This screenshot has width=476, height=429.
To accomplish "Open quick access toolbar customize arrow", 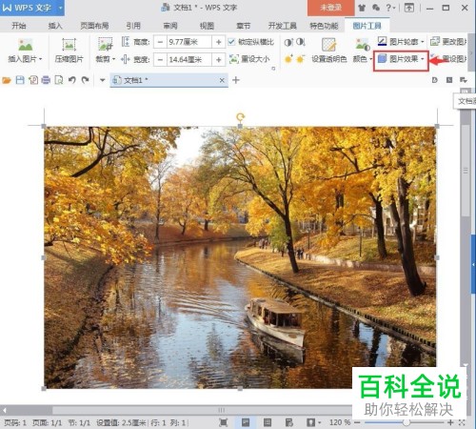I will coord(102,80).
